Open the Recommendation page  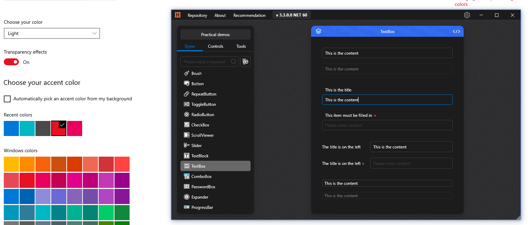(249, 15)
